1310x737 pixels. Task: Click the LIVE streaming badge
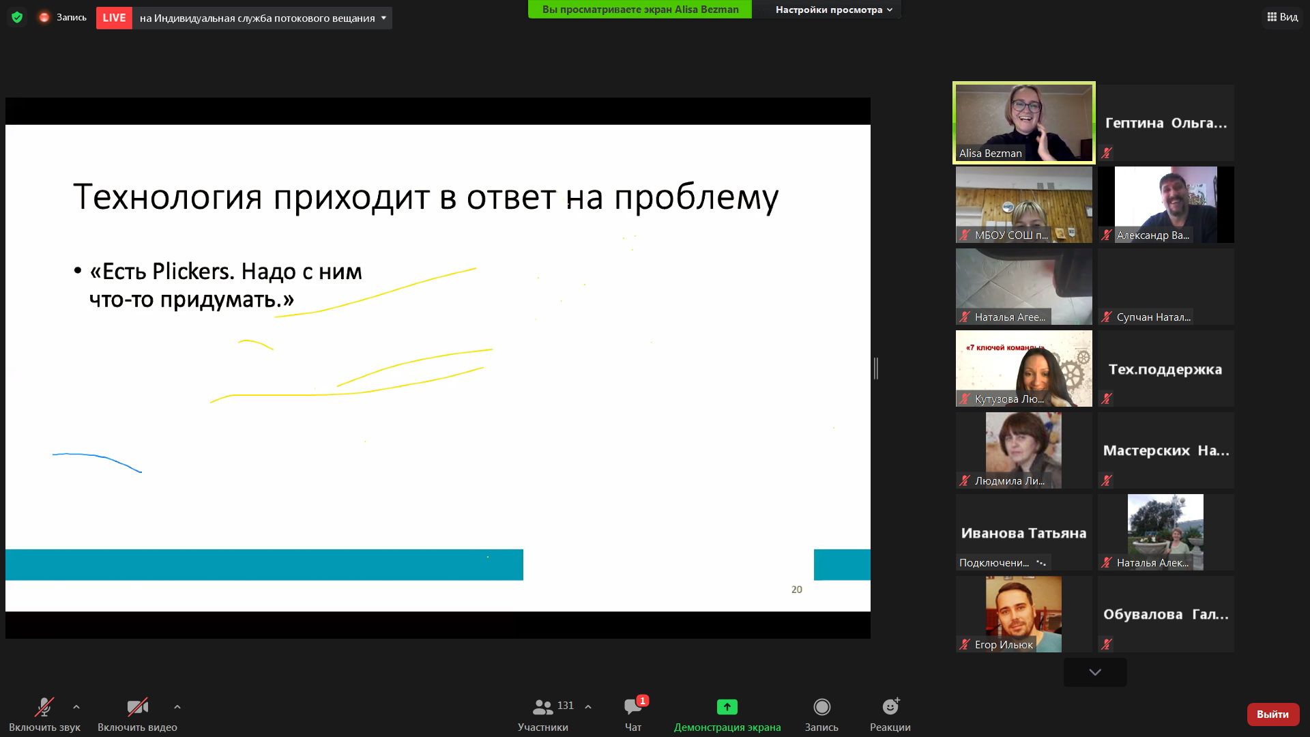(x=114, y=18)
